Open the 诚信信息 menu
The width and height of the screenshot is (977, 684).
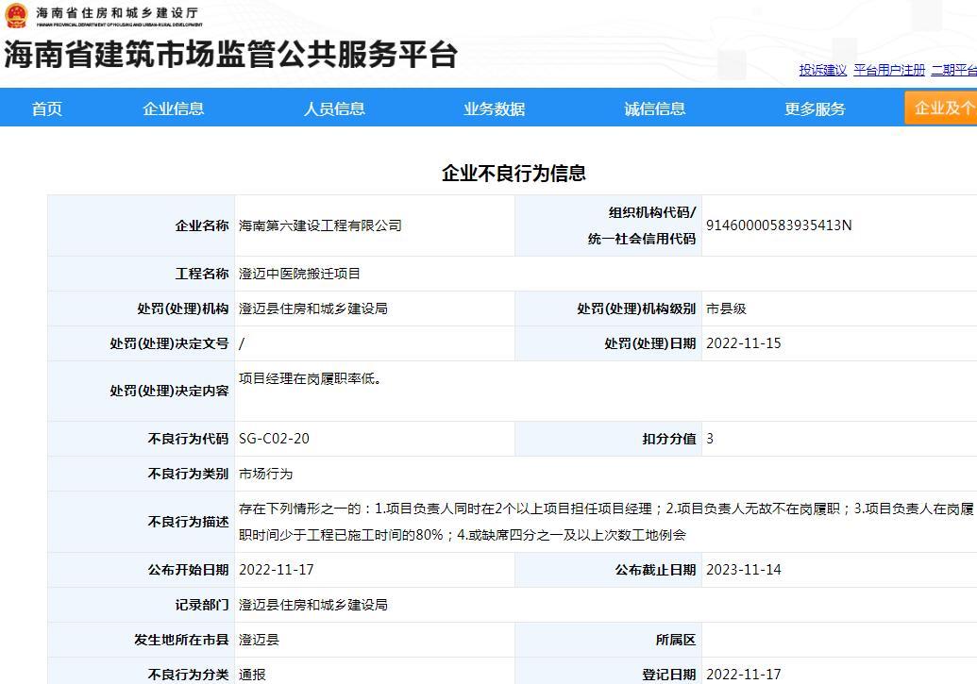click(x=655, y=109)
